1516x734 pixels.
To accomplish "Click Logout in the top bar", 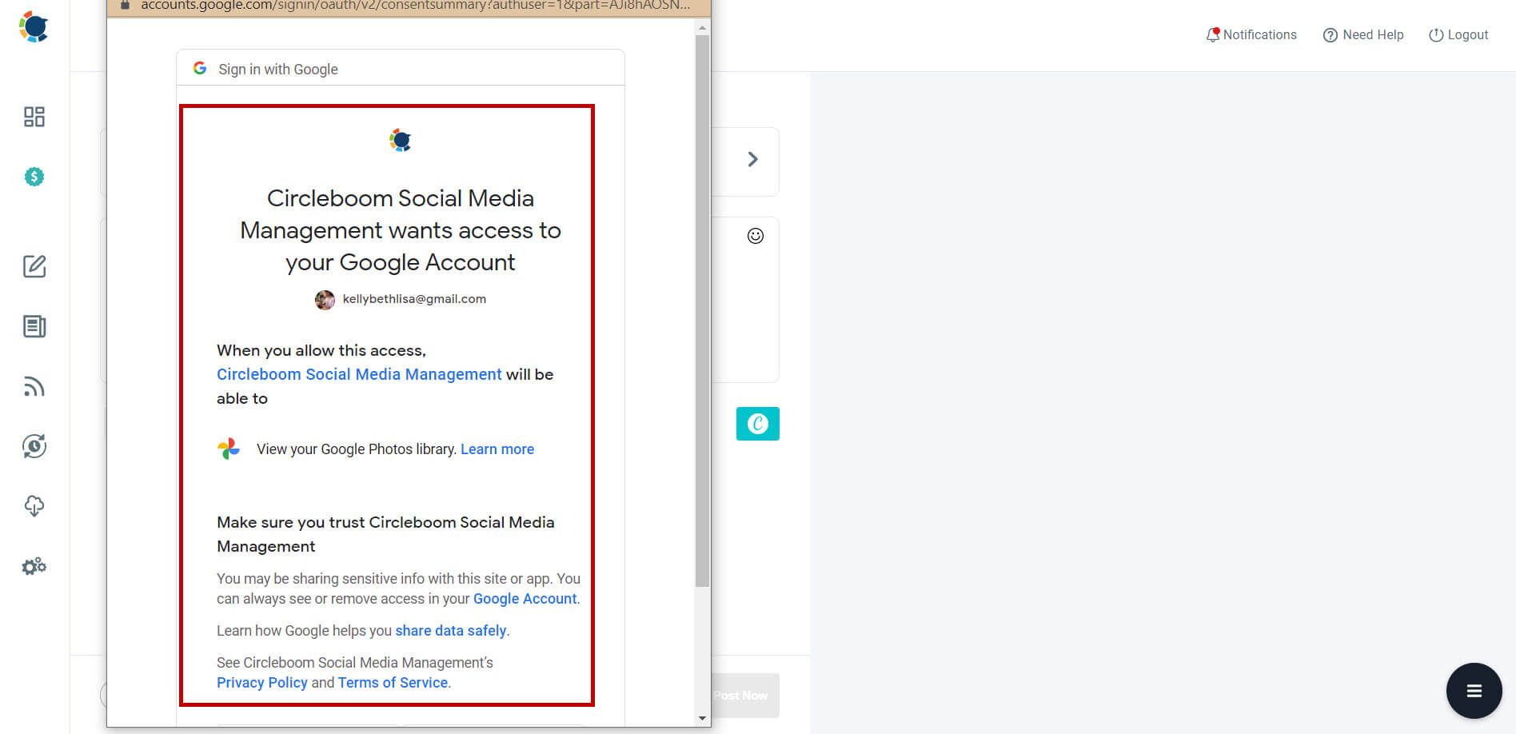I will click(x=1458, y=34).
